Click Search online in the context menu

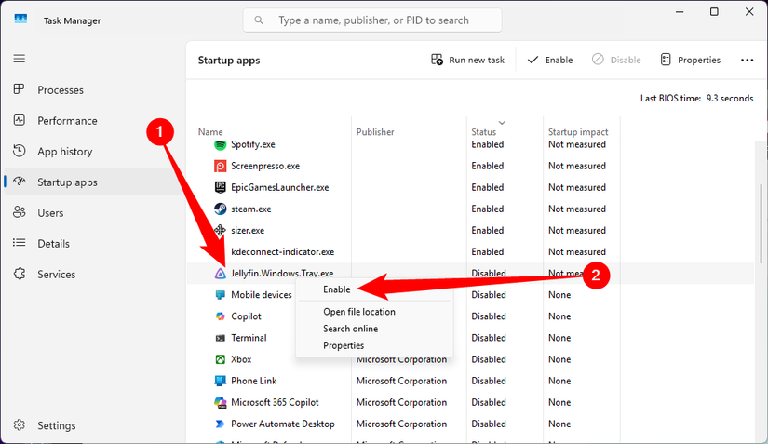(350, 329)
